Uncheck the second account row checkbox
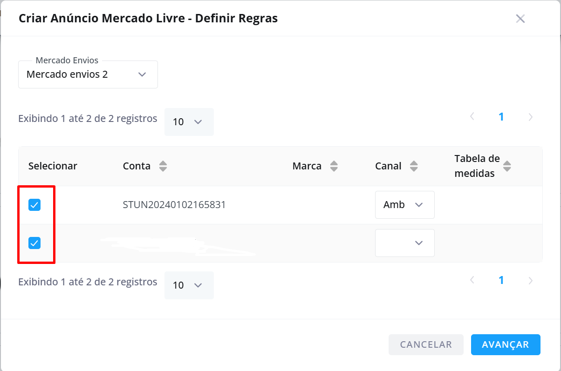This screenshot has height=371, width=561. (x=34, y=243)
